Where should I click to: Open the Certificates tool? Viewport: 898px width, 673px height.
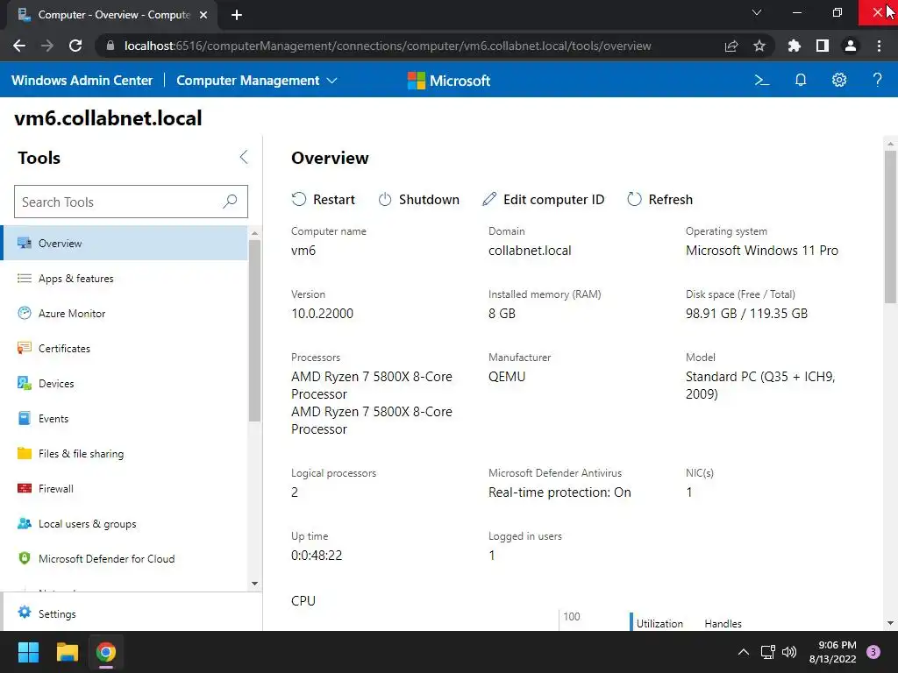click(x=125, y=349)
